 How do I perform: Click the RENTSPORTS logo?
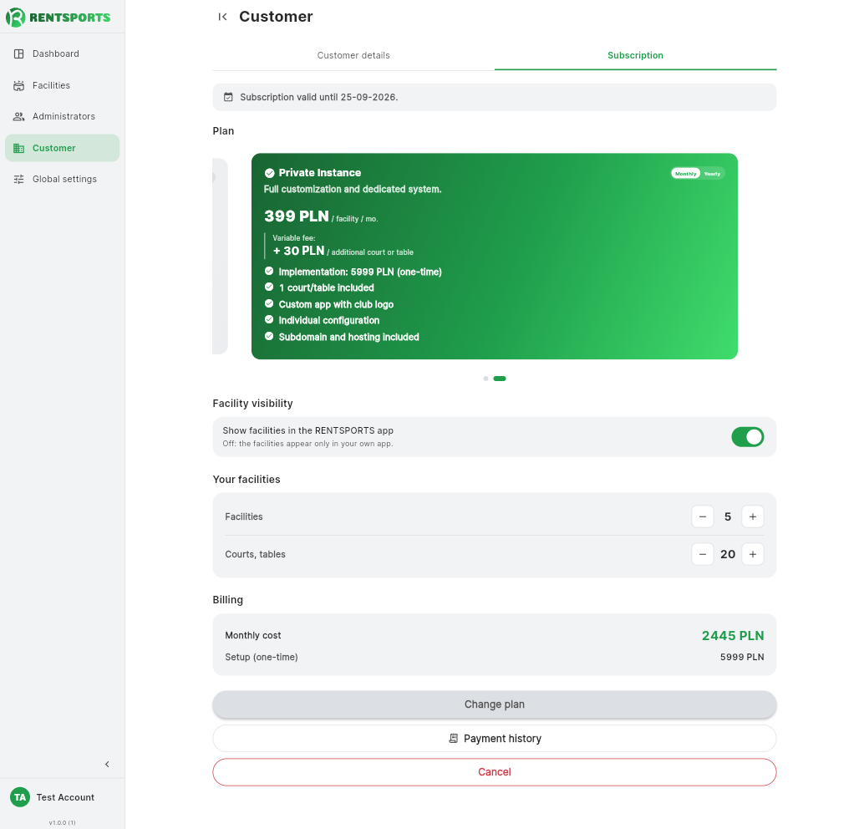tap(58, 17)
